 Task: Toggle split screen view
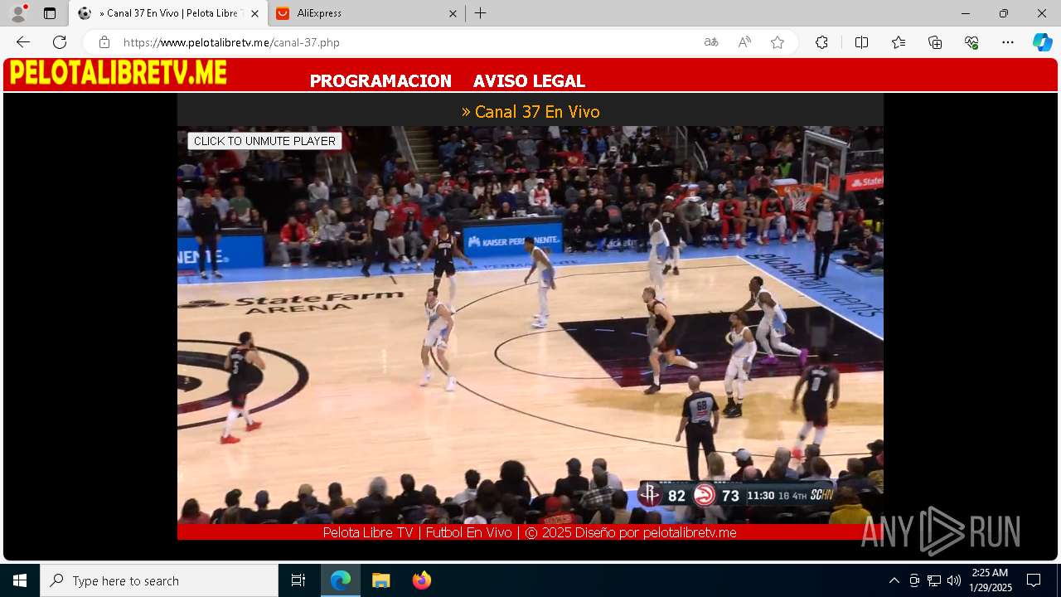point(861,42)
